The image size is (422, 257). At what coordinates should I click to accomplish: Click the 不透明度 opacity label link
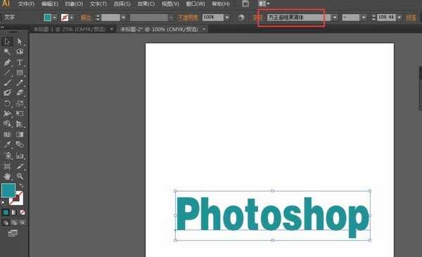coord(188,18)
